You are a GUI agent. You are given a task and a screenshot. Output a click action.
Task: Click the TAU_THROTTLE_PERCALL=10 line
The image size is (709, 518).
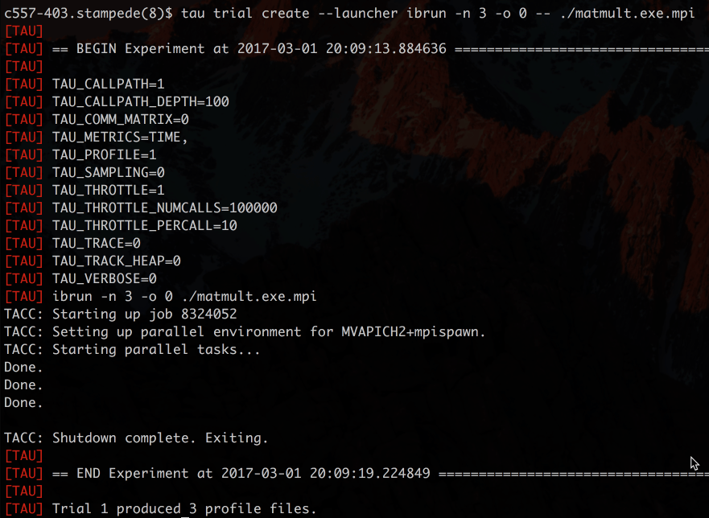click(x=121, y=225)
